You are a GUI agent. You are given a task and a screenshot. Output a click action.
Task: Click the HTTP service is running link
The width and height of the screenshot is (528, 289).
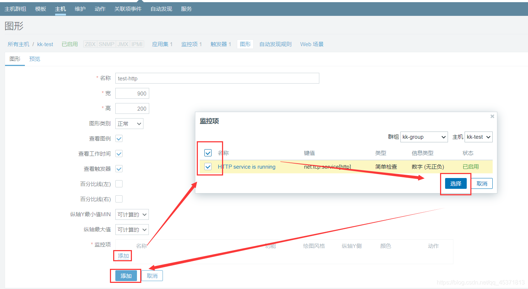click(247, 166)
